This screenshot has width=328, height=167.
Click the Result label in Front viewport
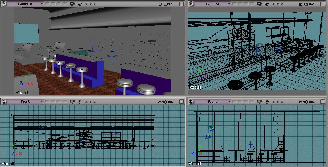click(x=8, y=164)
